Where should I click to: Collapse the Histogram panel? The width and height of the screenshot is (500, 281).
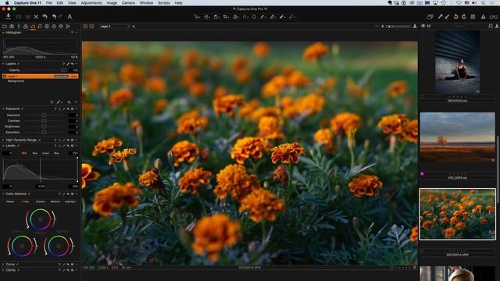(x=3, y=33)
